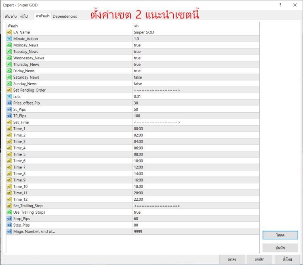Switch to the ทั่วไป tab
The height and width of the screenshot is (265, 303).
click(x=24, y=16)
